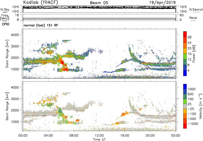Click the velocity panel "Slant Range [km]" label
Screen dimensions: 203x141
[x=7, y=106]
